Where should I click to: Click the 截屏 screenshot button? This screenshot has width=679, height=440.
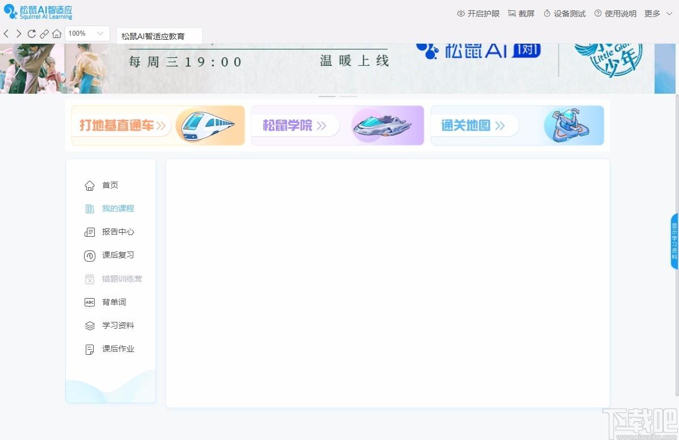[x=521, y=14]
